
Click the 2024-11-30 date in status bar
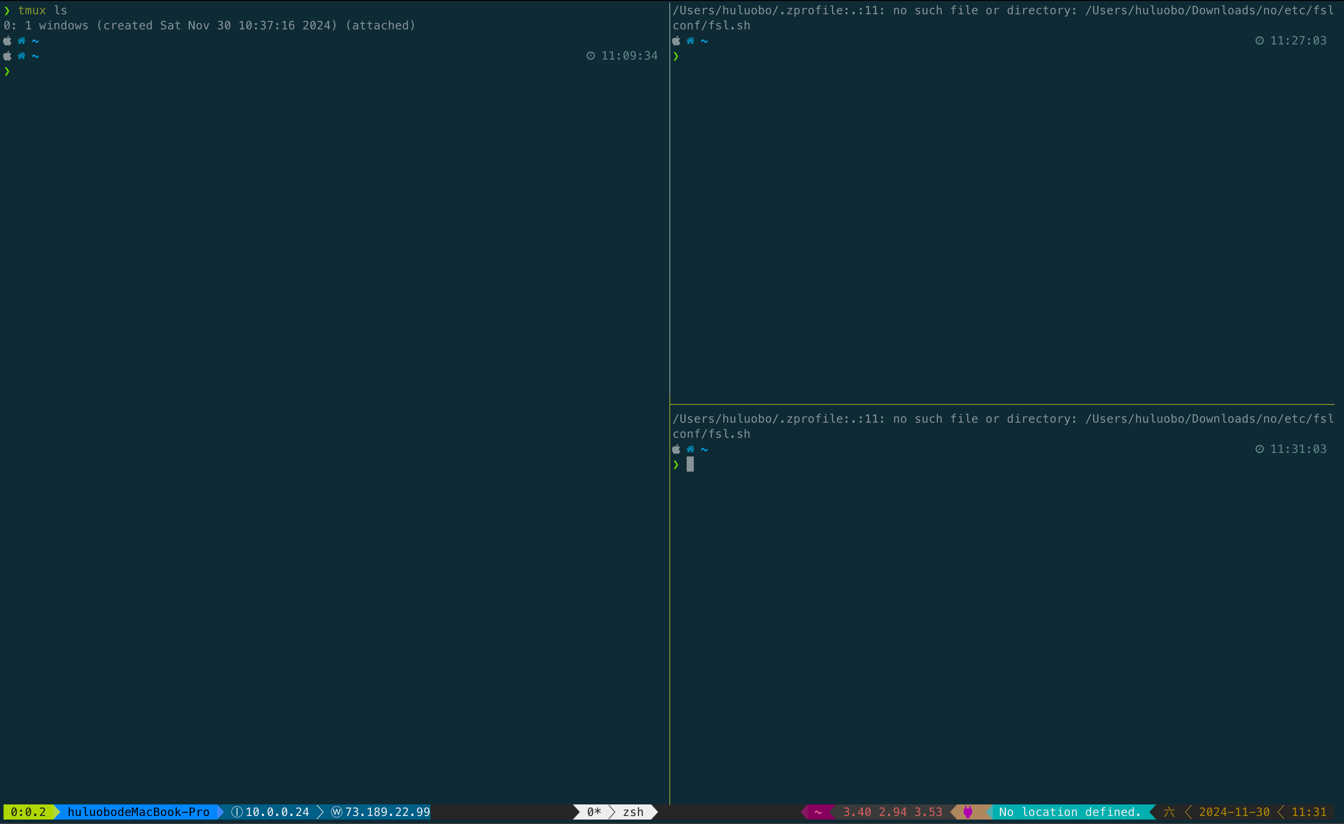1234,812
